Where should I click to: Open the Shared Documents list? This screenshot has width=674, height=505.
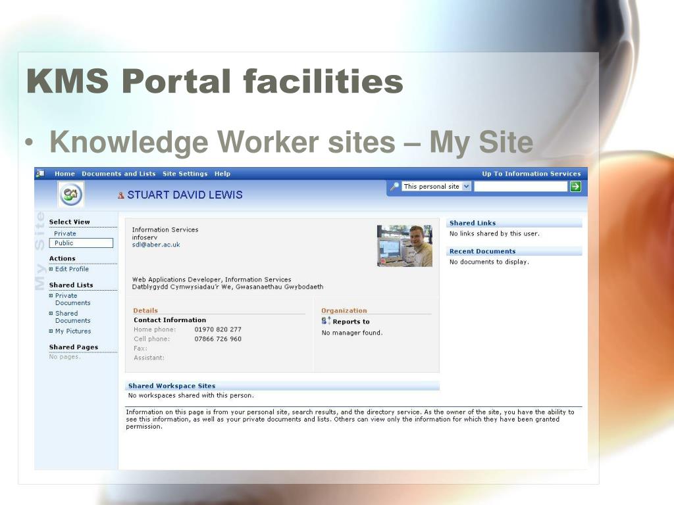(72, 317)
